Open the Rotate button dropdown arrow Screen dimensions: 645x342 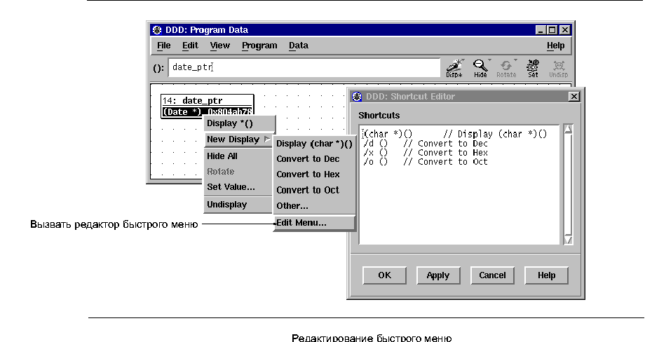tap(515, 60)
